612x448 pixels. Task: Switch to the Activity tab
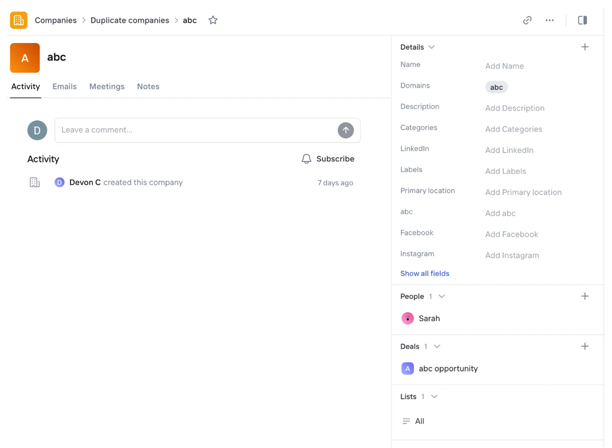pyautogui.click(x=26, y=87)
